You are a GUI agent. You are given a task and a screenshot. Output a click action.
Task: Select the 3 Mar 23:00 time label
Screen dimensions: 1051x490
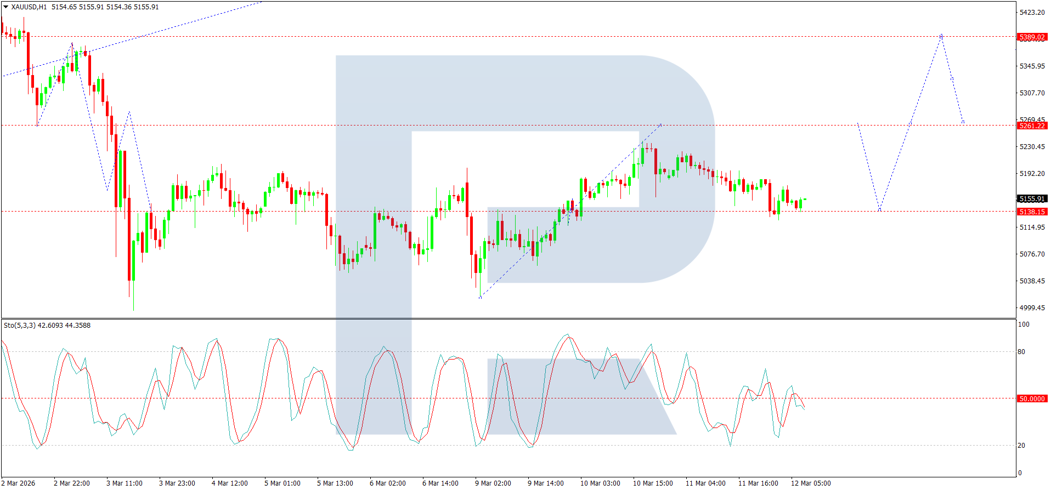tap(177, 483)
